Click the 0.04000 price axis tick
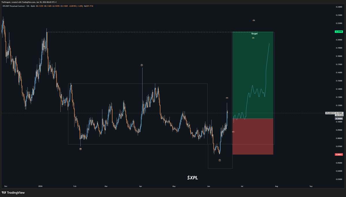346x197 pixels. [339, 171]
